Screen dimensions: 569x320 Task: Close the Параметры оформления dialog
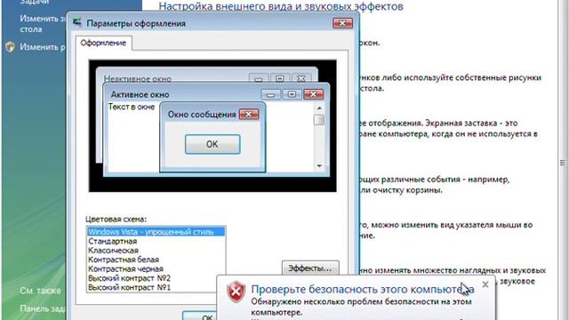pyautogui.click(x=342, y=23)
